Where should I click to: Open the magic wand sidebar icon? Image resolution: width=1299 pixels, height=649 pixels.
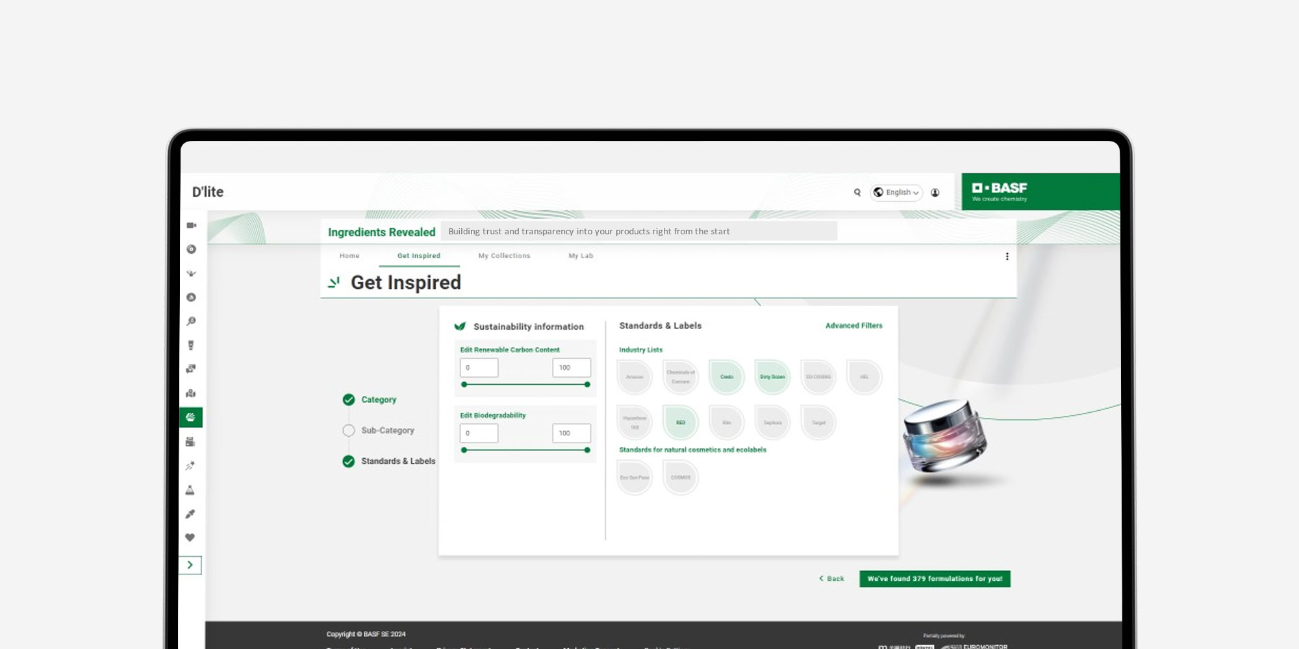coord(190,465)
